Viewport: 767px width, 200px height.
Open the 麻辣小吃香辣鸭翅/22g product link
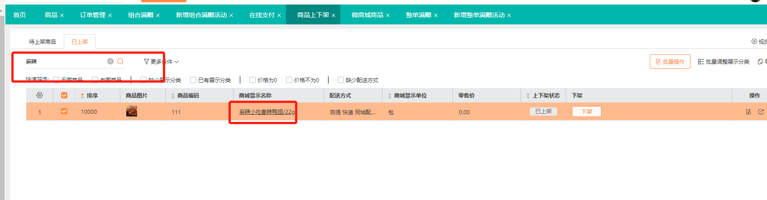click(267, 112)
